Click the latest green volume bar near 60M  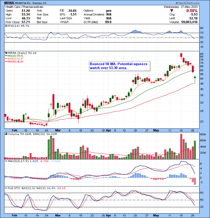(195, 150)
